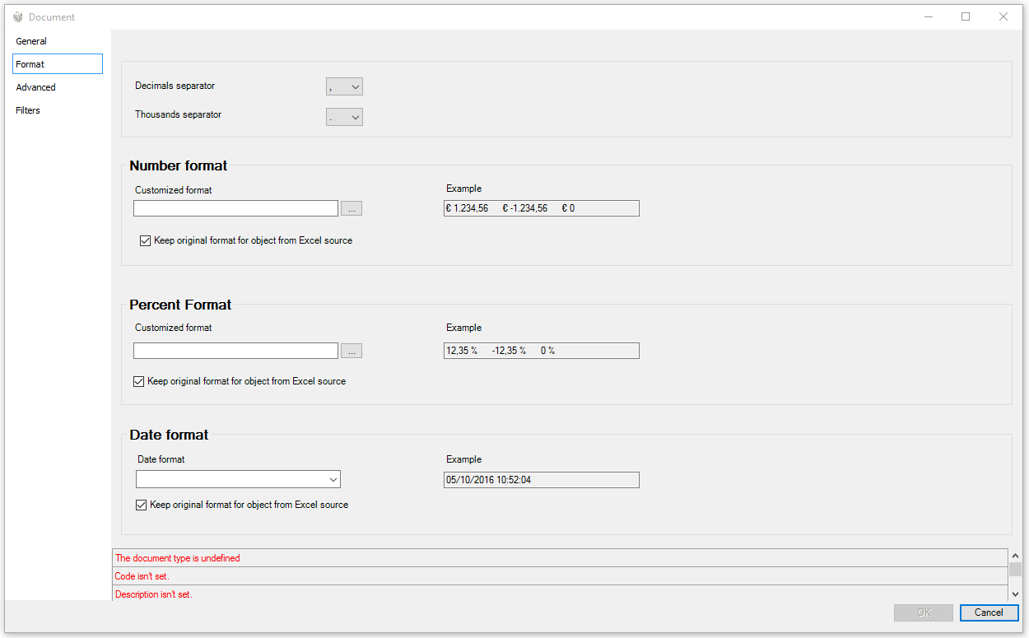Click the Document window app icon

18,16
